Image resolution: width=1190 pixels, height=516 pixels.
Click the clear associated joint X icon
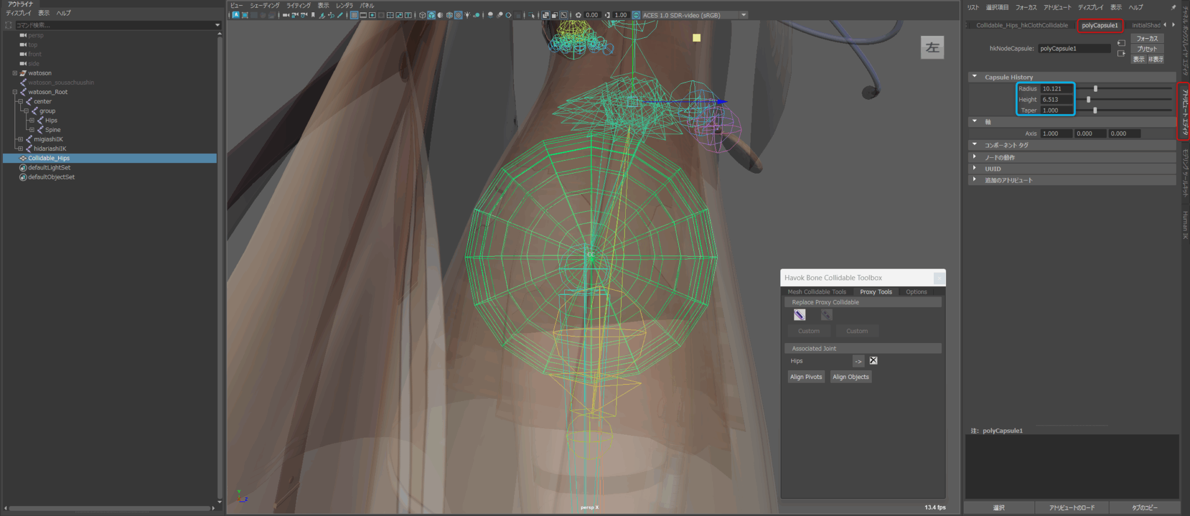(873, 360)
